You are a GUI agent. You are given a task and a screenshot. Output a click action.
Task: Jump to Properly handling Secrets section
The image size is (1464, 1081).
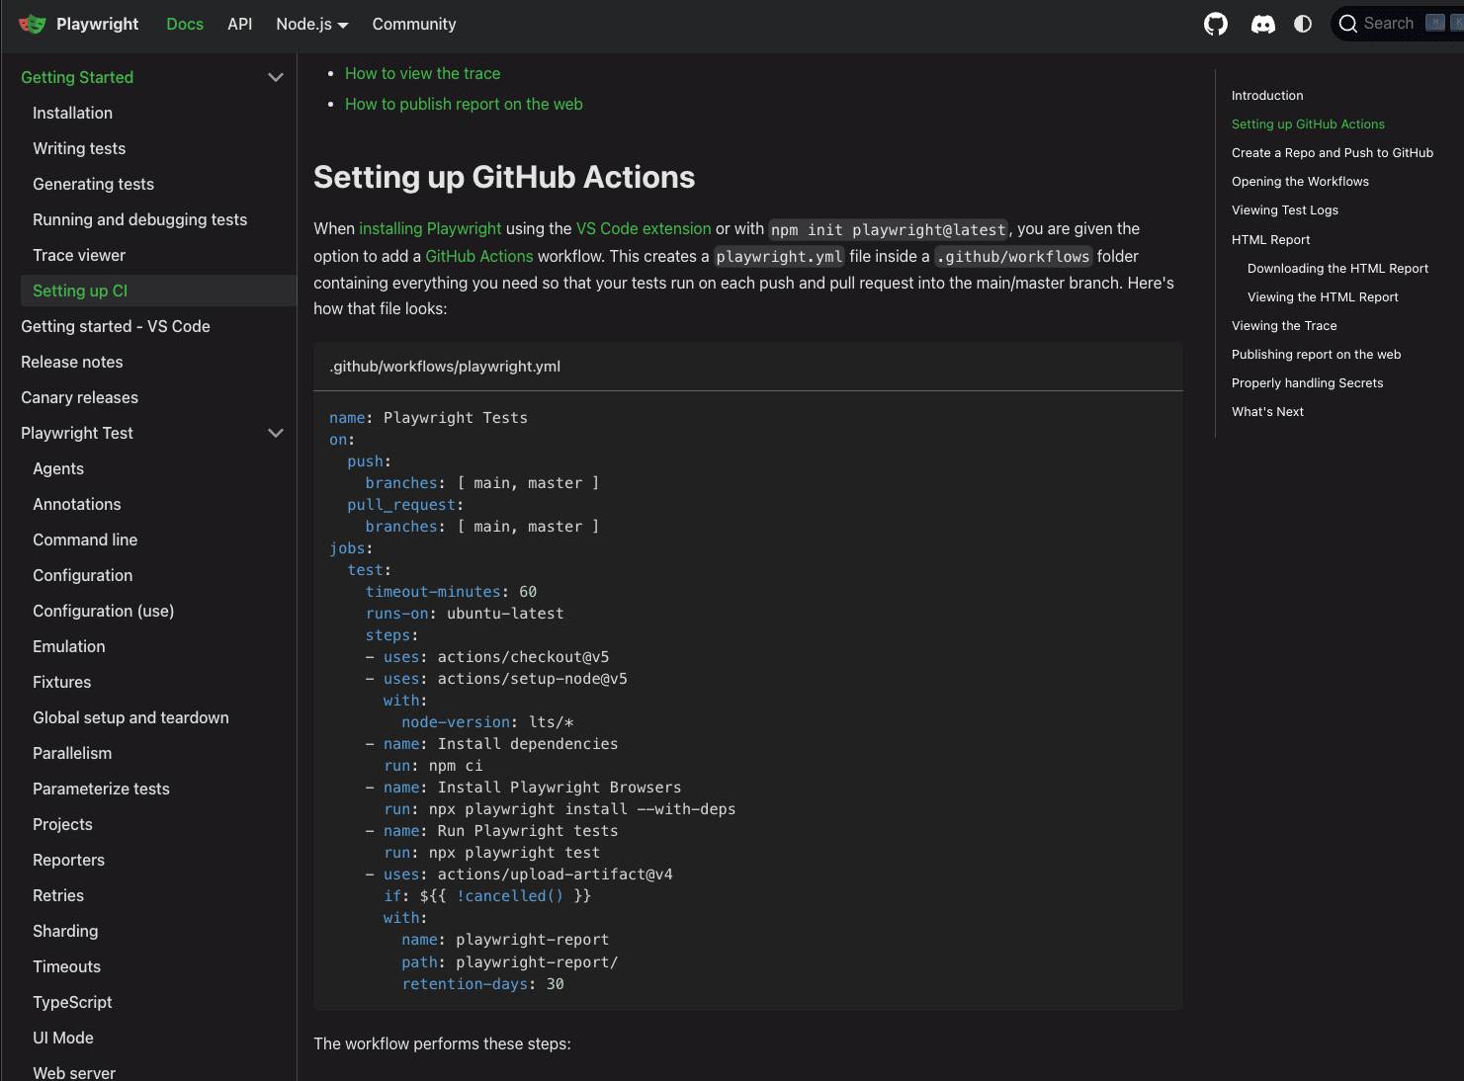(x=1307, y=383)
